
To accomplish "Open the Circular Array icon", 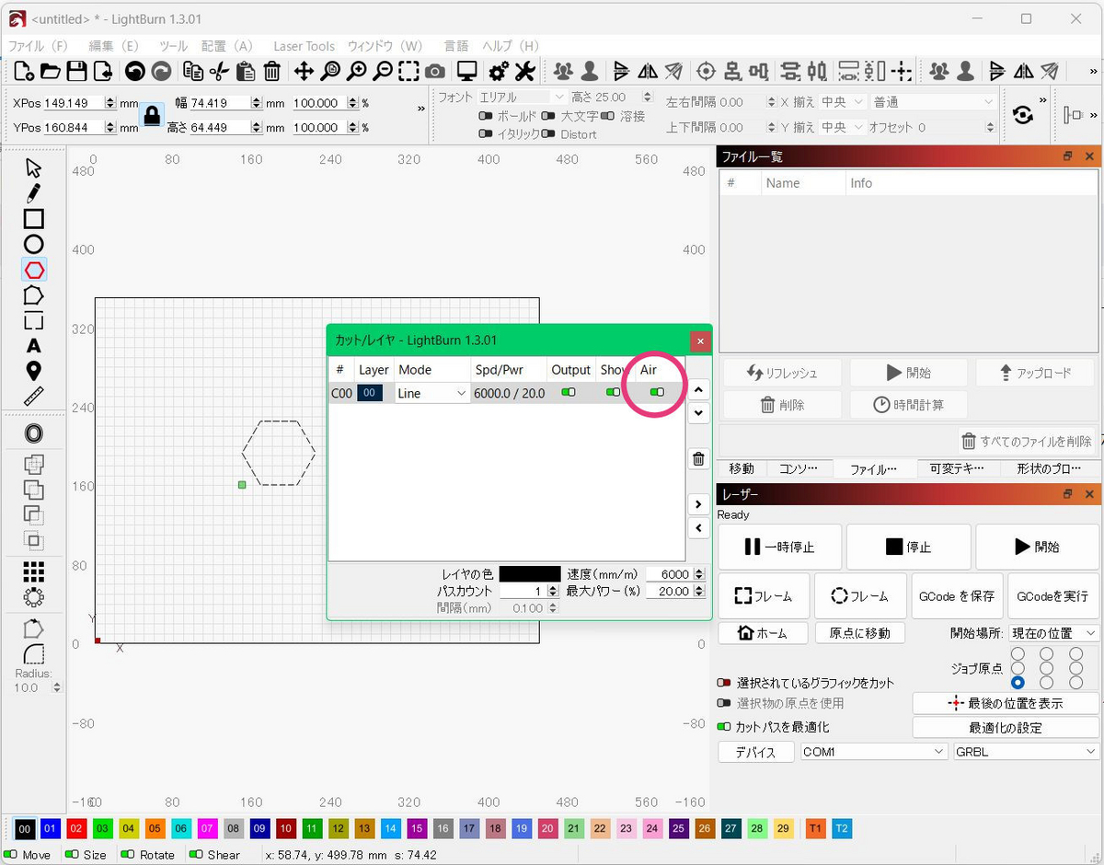I will point(33,597).
